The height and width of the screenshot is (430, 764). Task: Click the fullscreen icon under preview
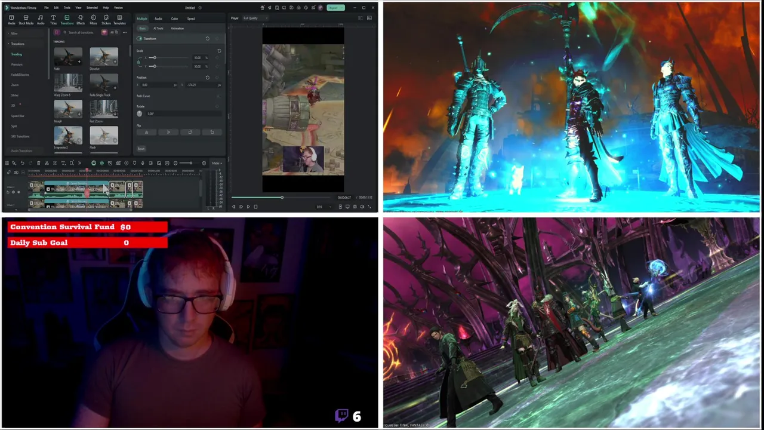pos(369,207)
